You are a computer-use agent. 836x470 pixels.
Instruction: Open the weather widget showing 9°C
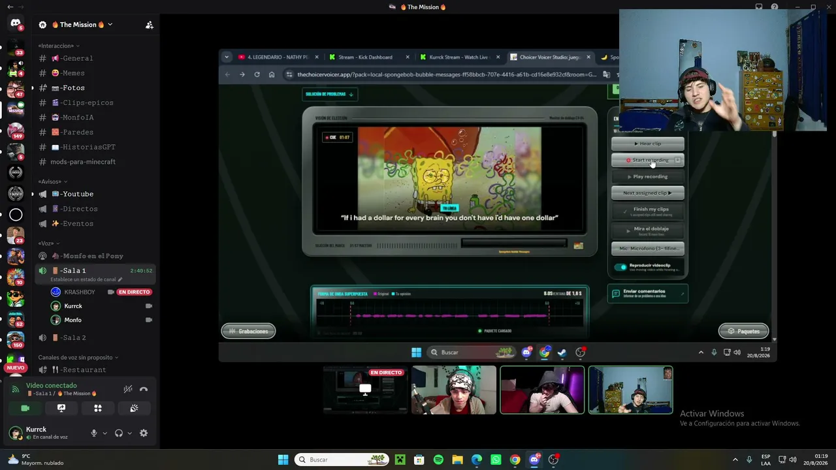point(35,460)
